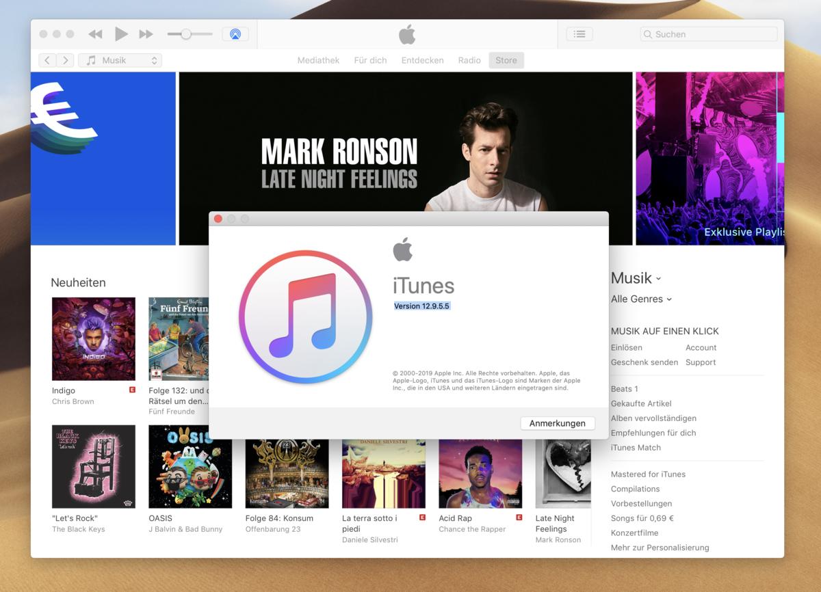Click Mehr zur Personalisierung link
This screenshot has width=821, height=592.
[x=660, y=548]
